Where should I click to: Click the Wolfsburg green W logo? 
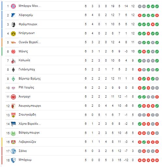tap(13, 133)
